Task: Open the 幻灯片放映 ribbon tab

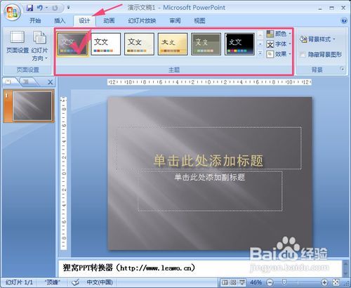Action: [142, 21]
